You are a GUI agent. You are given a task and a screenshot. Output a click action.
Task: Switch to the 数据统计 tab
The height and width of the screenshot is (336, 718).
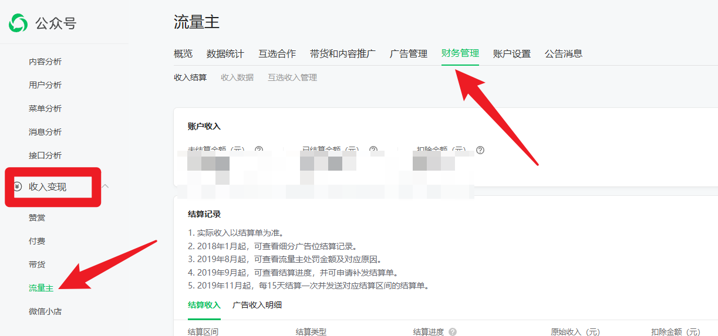click(x=225, y=54)
